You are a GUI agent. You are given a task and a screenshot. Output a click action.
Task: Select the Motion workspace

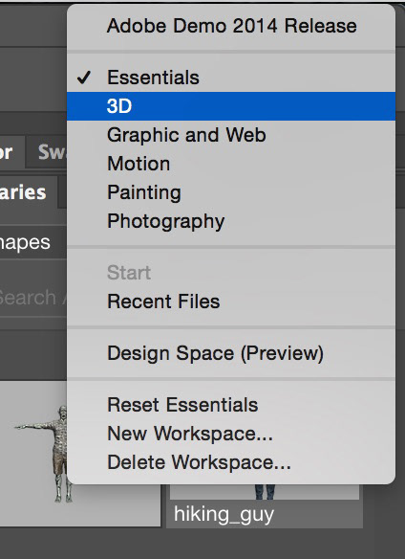(x=231, y=164)
